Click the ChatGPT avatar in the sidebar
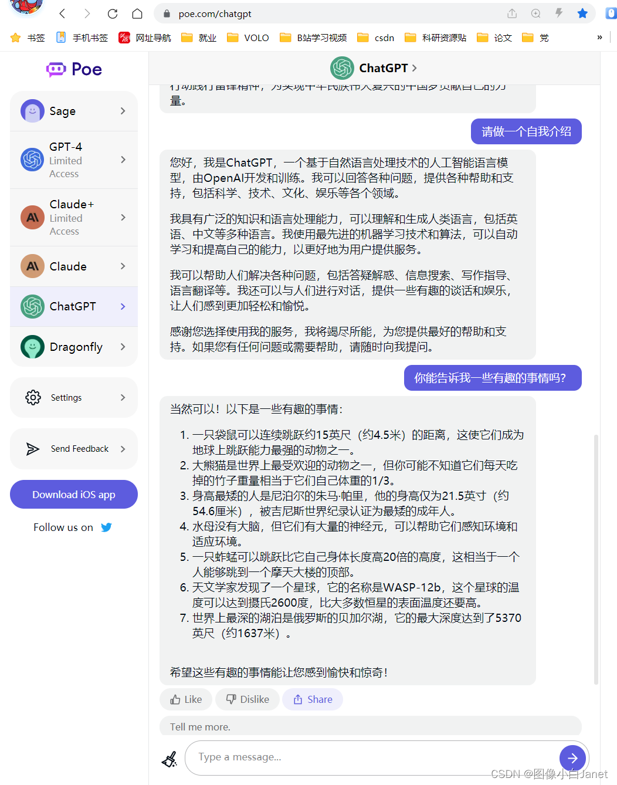 pyautogui.click(x=32, y=306)
